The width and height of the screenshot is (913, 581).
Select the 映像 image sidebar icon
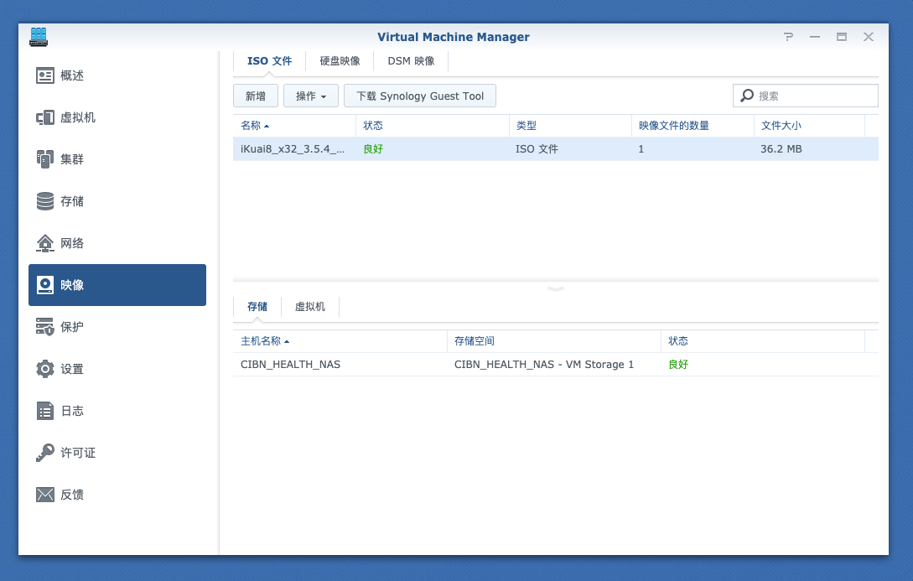44,285
